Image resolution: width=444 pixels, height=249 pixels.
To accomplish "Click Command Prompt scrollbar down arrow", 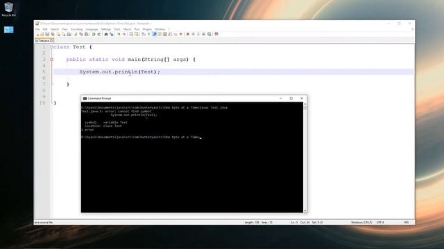I will tap(305, 210).
